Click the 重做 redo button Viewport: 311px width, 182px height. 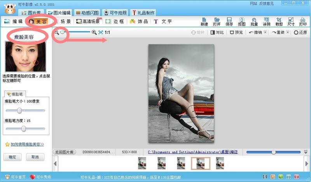pyautogui.click(x=278, y=33)
